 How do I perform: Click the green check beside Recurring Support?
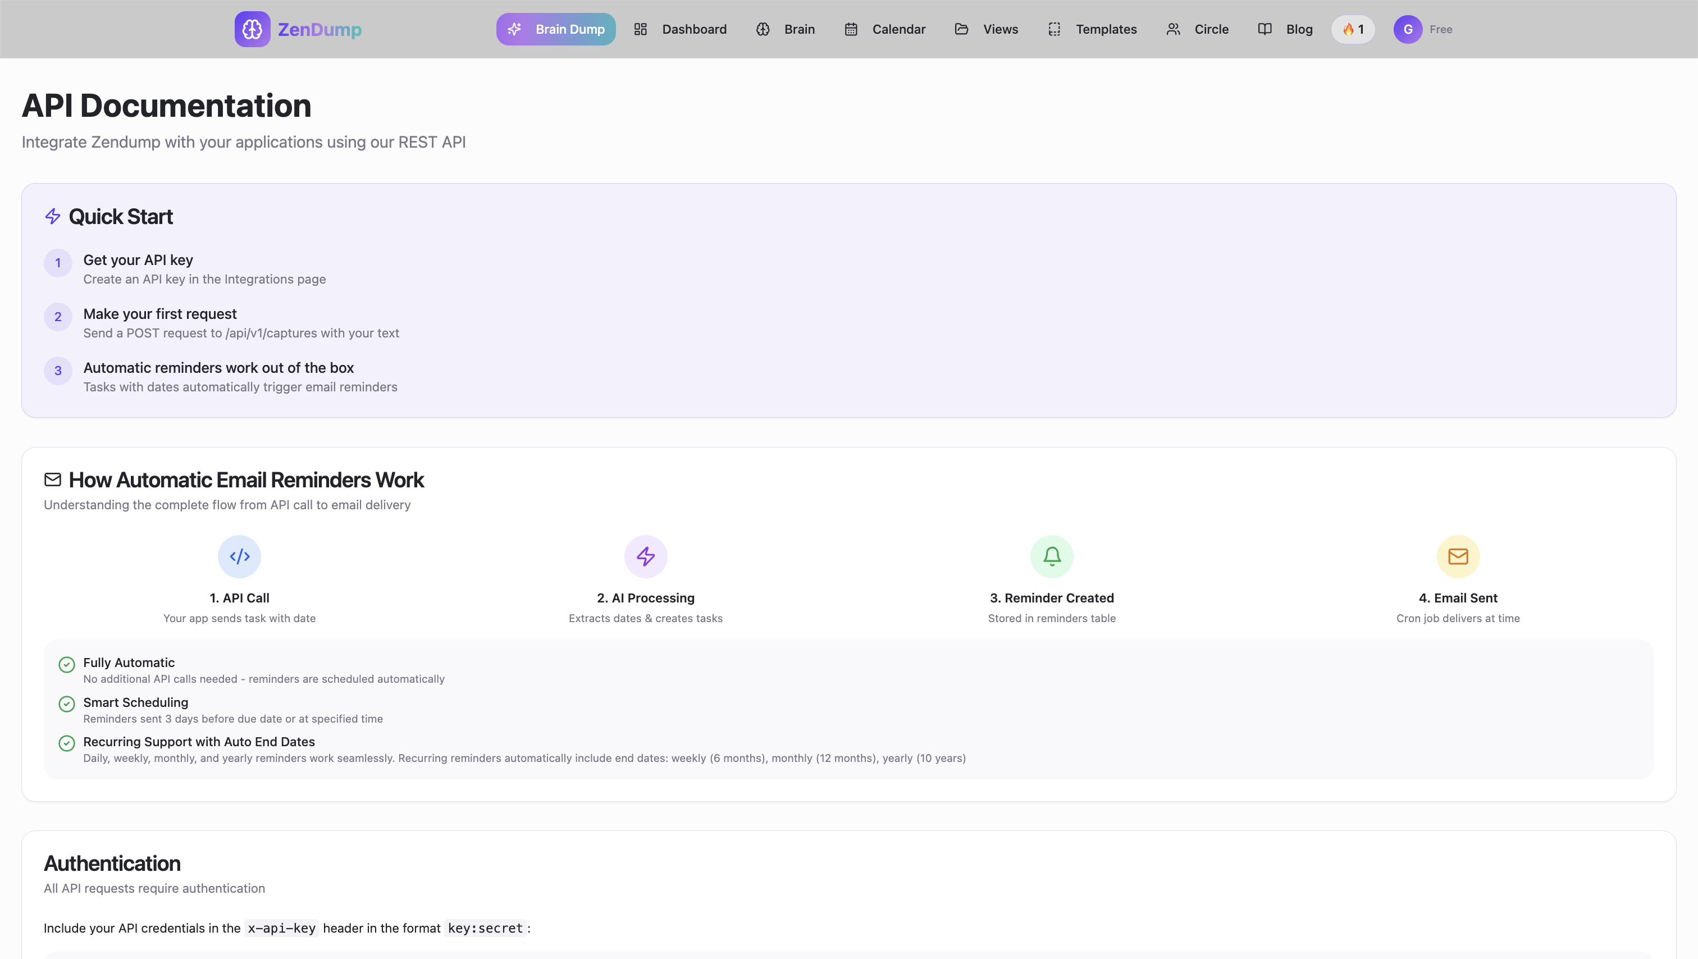coord(67,743)
